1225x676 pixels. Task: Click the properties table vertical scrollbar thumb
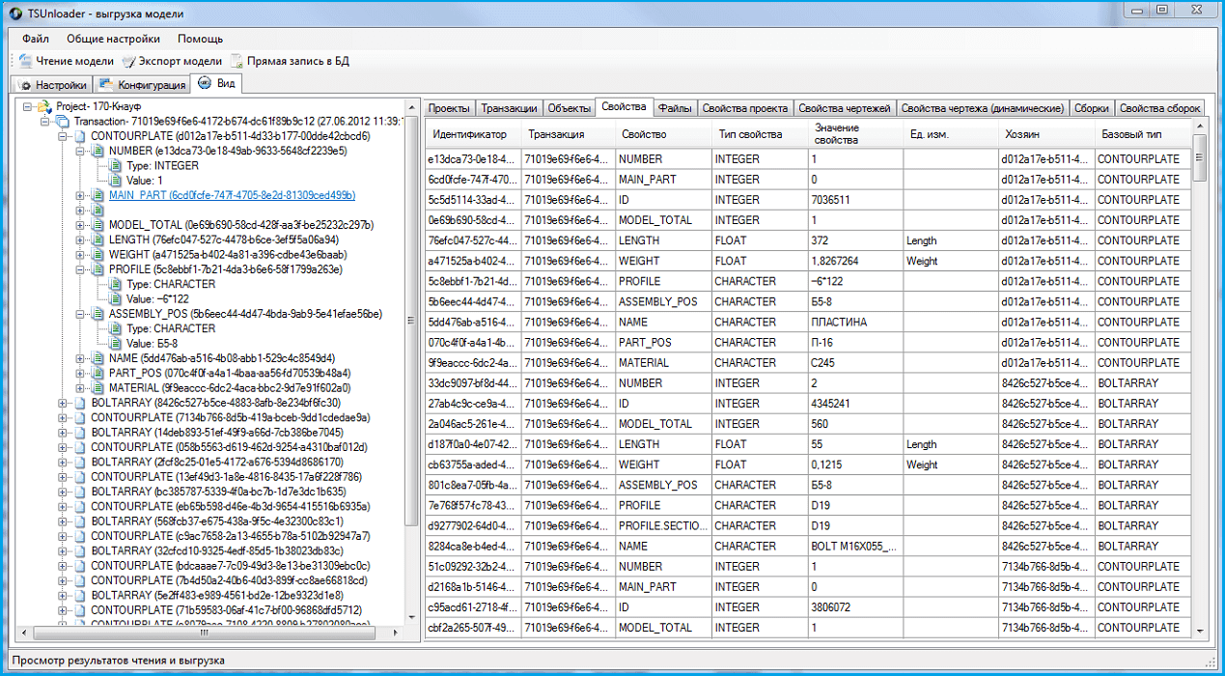1199,157
